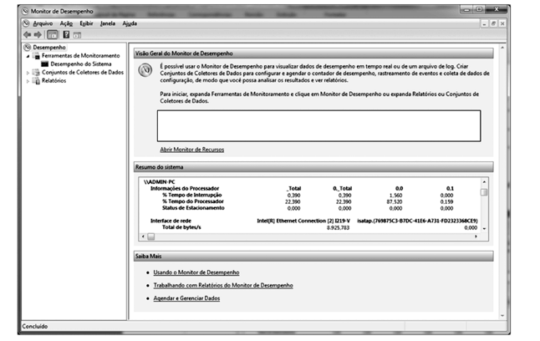The width and height of the screenshot is (540, 341).
Task: Click the 8.925,783 bytes value
Action: 338,227
